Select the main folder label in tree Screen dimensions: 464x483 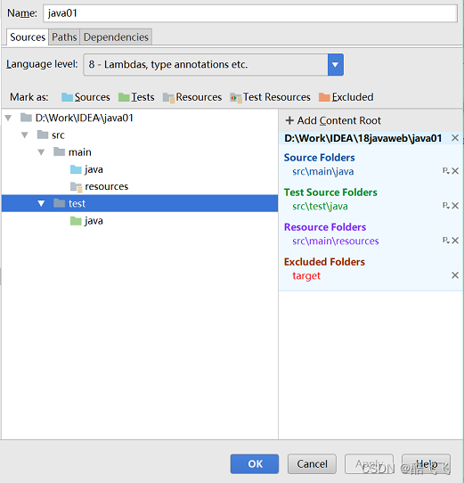(80, 152)
